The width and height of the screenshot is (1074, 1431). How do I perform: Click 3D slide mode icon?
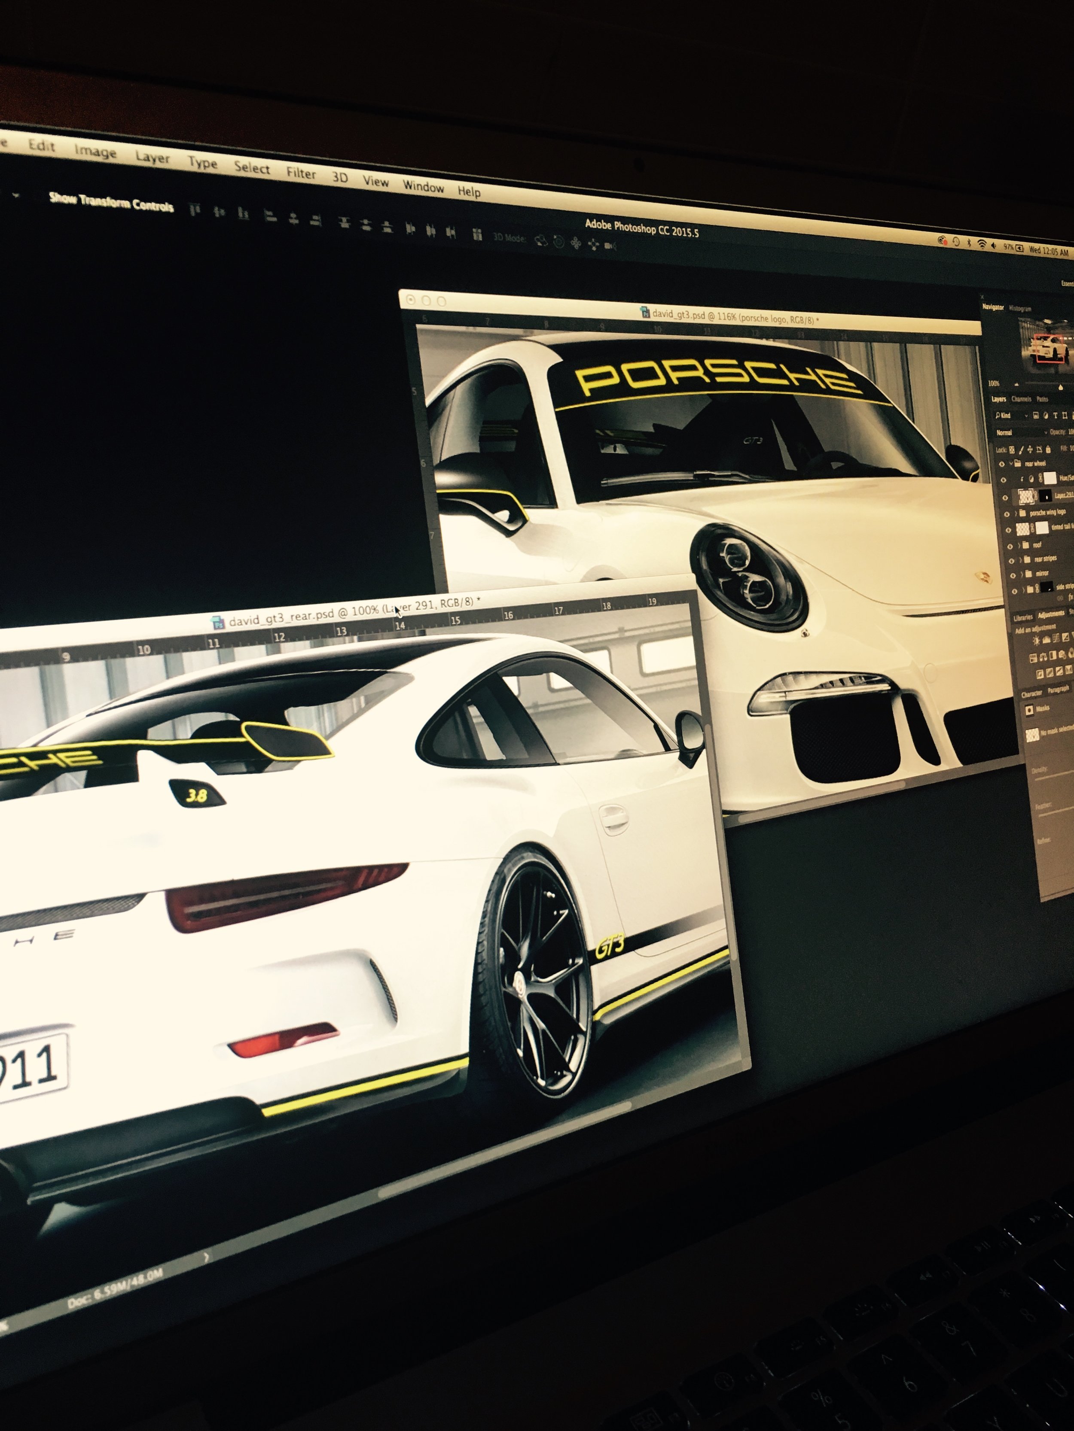[x=593, y=245]
